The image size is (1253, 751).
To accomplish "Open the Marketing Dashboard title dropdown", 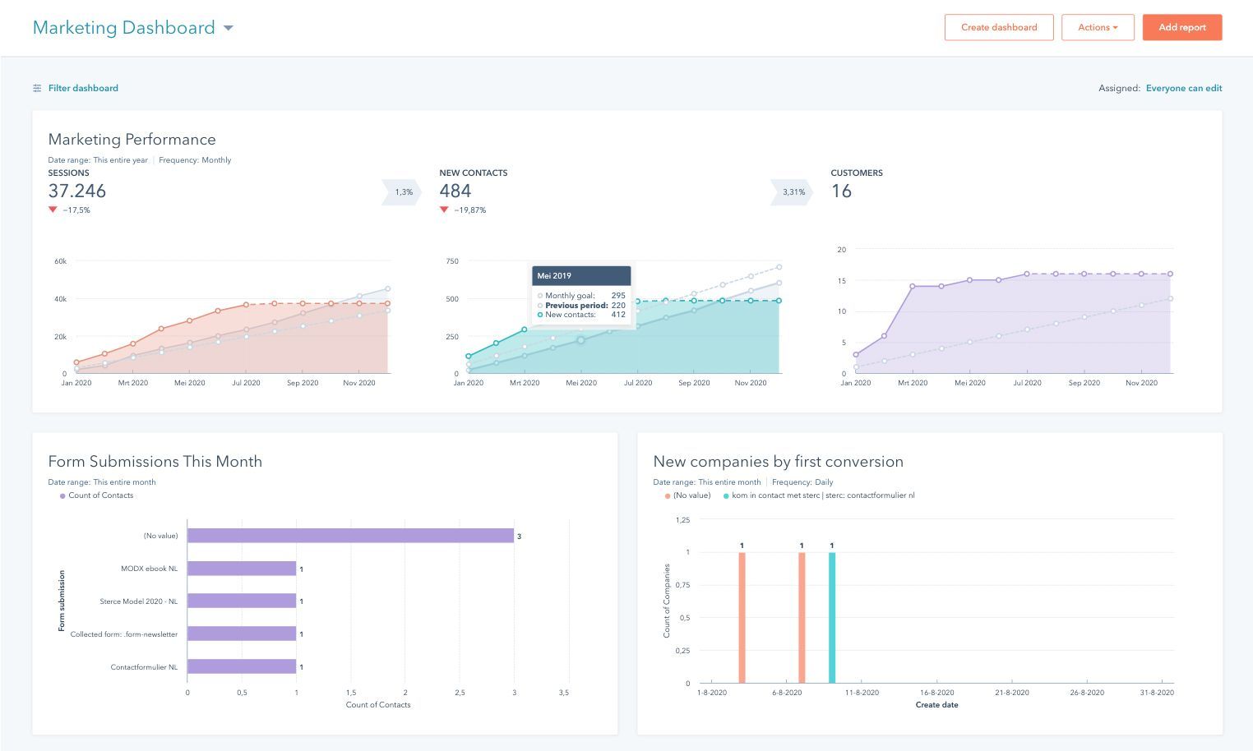I will [228, 27].
